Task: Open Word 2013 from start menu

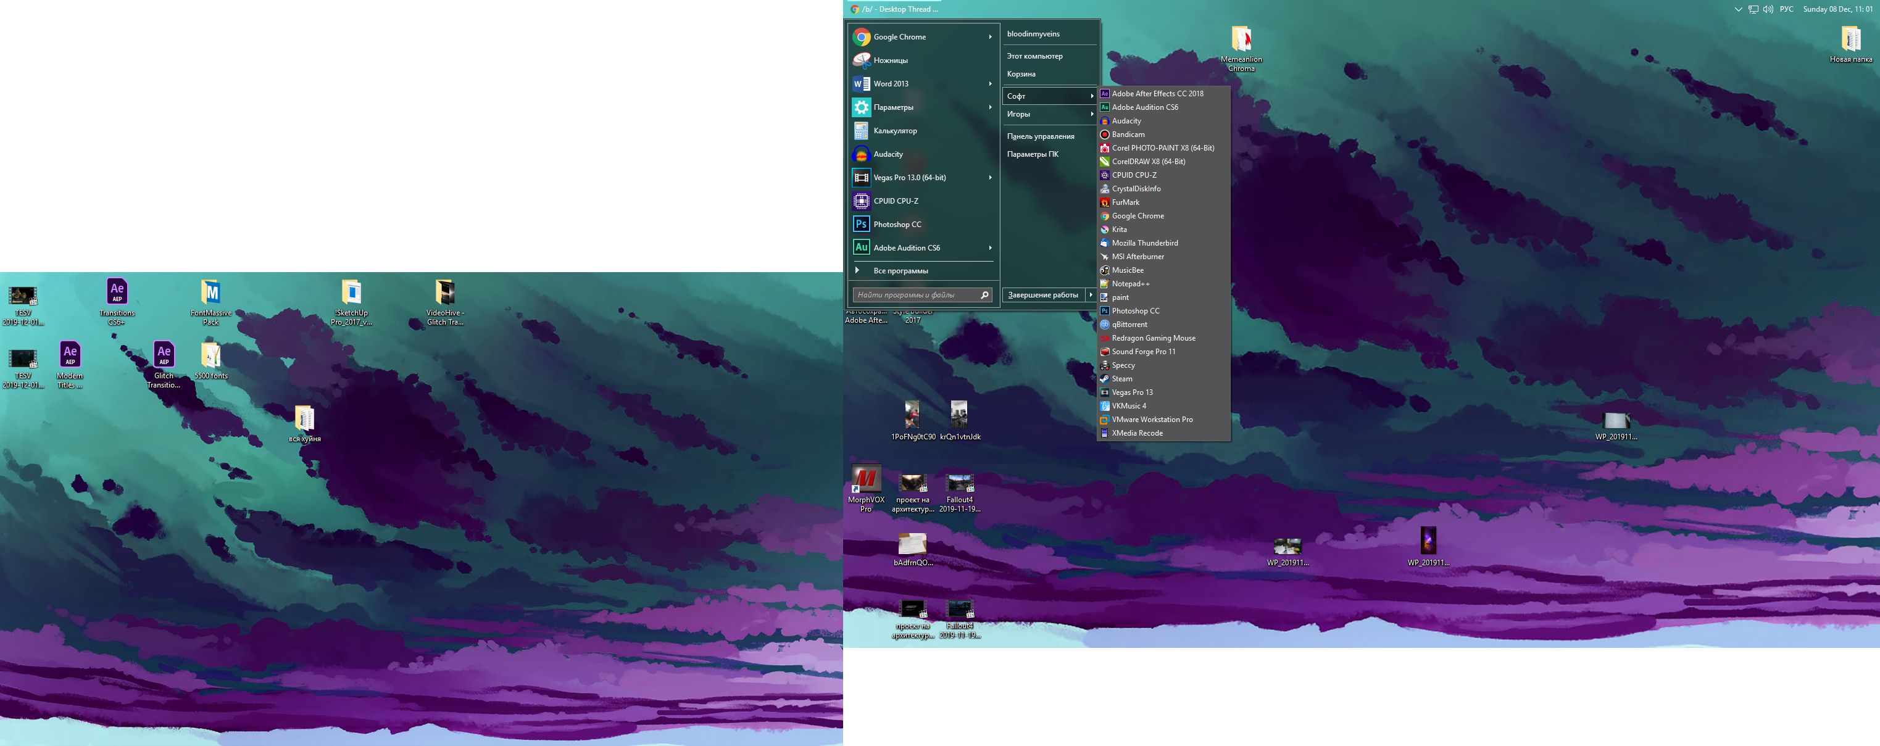Action: click(x=923, y=83)
